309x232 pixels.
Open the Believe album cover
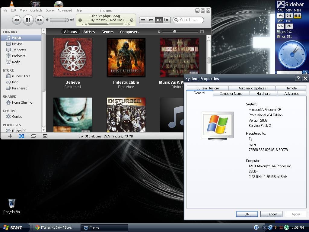(73, 57)
